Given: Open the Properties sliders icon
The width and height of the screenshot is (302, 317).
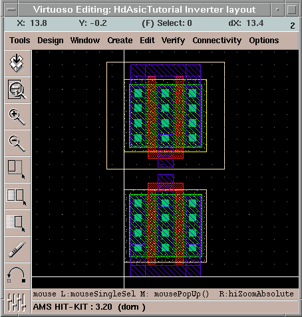Looking at the screenshot, I should [17, 302].
